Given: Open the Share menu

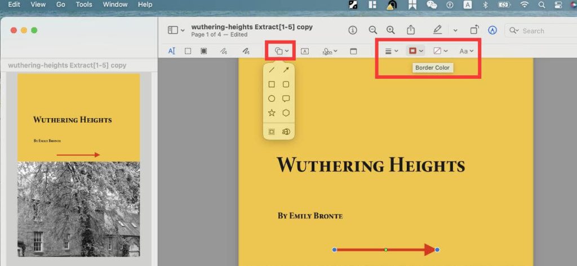Looking at the screenshot, I should [x=411, y=30].
